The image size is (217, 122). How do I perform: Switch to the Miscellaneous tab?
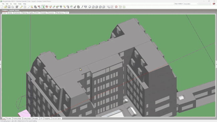pyautogui.click(x=60, y=13)
